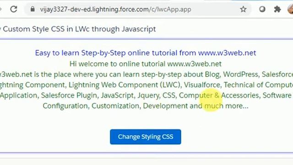The image size is (293, 165).
Task: Click the word 'WordPress' in the paragraph
Action: 240,74
